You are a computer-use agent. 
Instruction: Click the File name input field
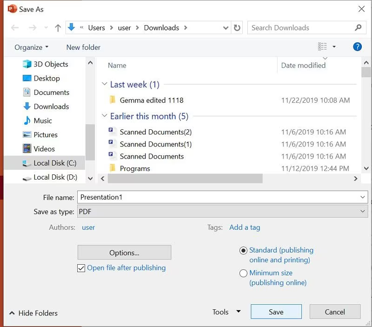(219, 197)
